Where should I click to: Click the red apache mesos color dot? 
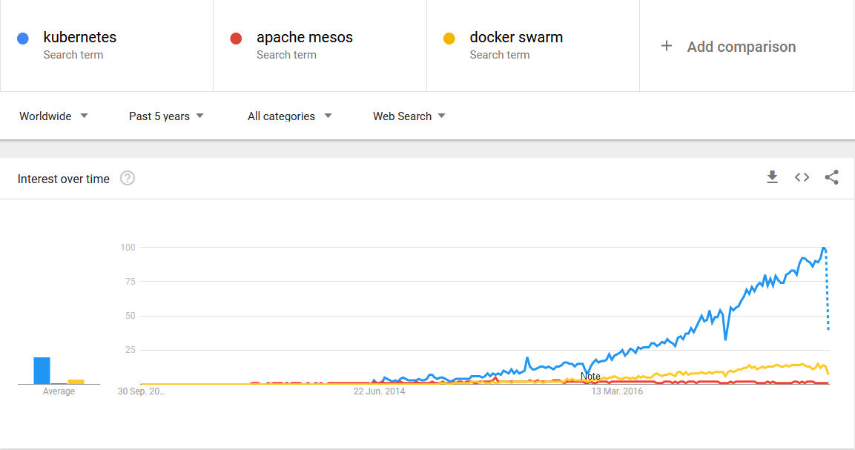236,37
